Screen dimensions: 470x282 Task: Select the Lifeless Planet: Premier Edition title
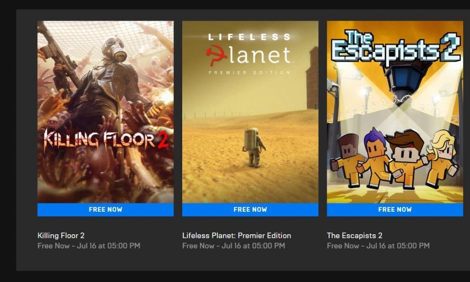click(236, 236)
